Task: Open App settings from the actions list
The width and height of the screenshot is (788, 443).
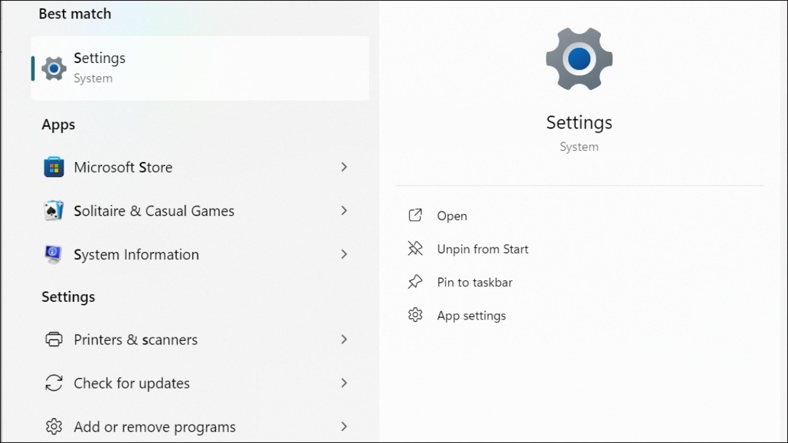Action: click(x=471, y=316)
